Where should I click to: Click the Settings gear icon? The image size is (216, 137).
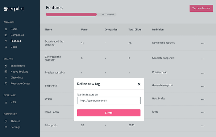pyautogui.click(x=6, y=127)
